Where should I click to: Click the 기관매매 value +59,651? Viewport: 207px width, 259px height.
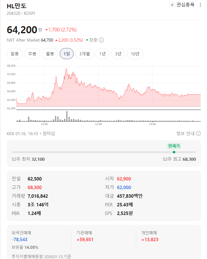click(85, 240)
